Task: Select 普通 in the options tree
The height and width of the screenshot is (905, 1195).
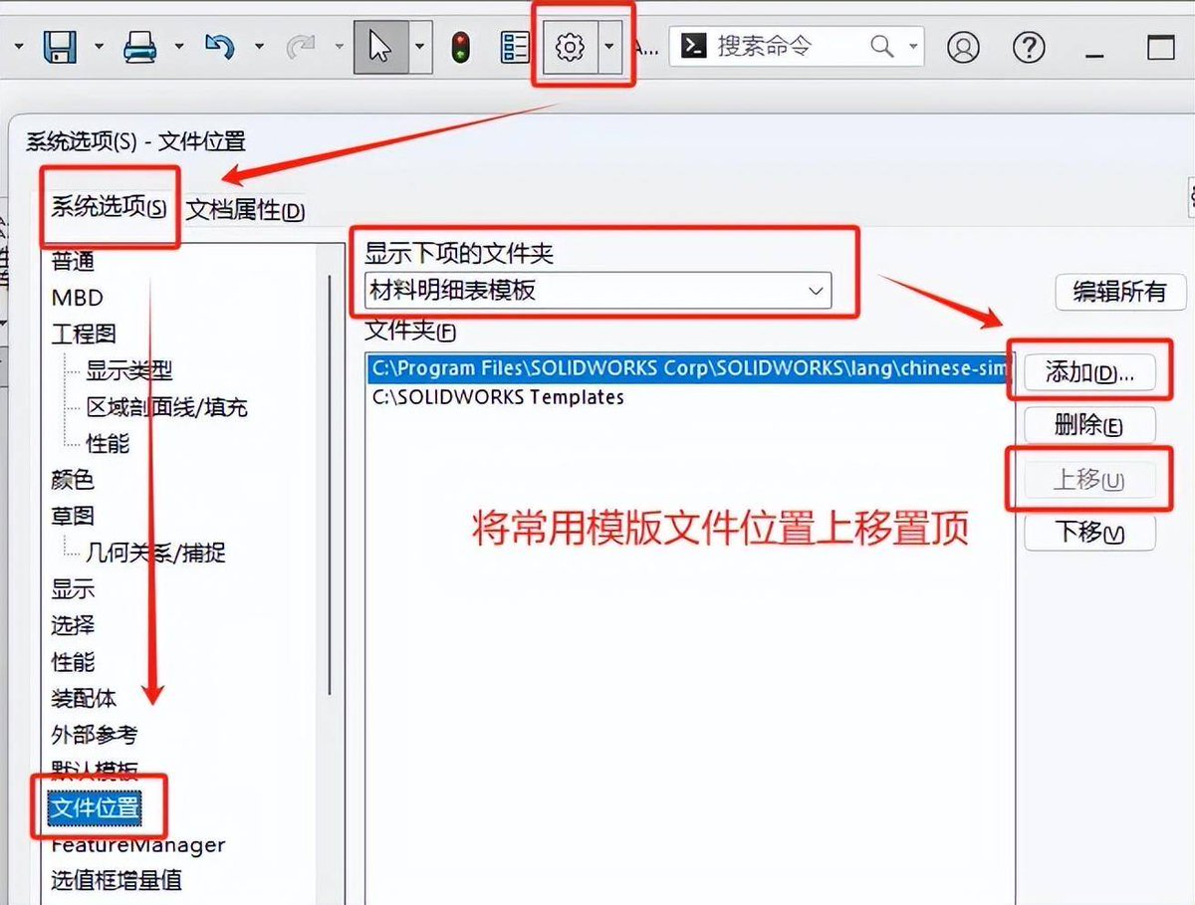Action: (x=73, y=261)
